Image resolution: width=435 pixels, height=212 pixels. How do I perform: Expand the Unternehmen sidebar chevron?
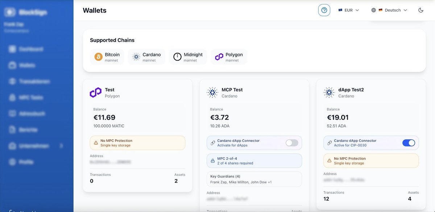(x=61, y=146)
